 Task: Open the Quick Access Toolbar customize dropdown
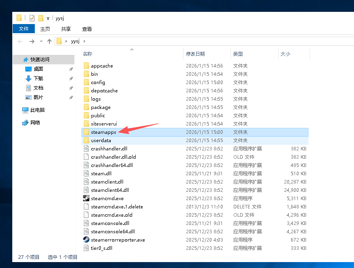[48, 18]
